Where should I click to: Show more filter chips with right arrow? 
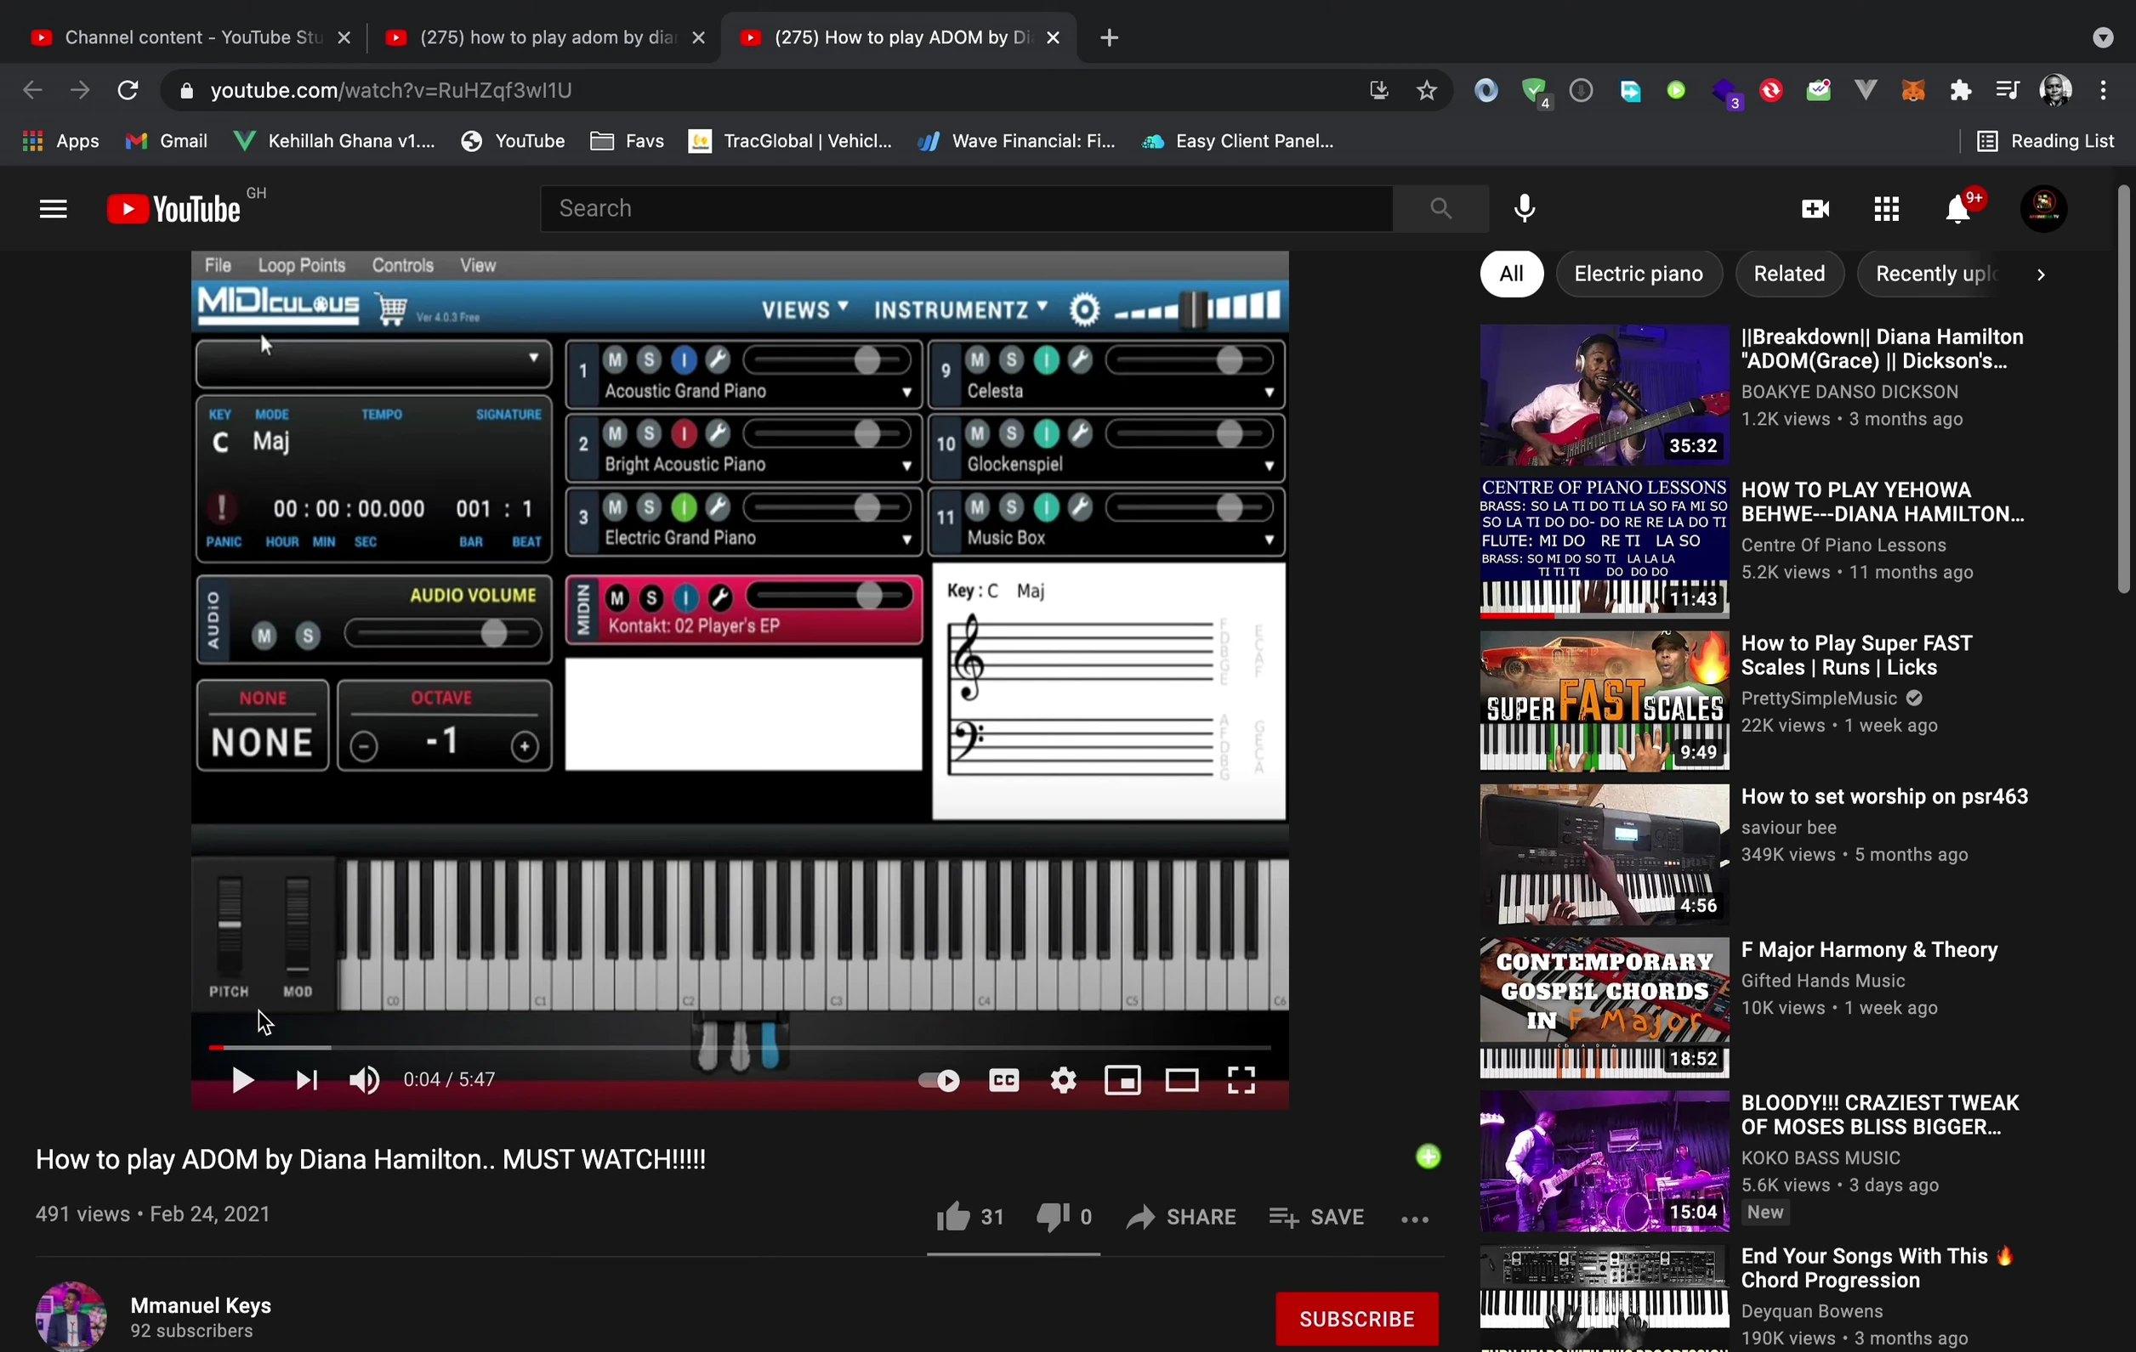tap(2040, 274)
